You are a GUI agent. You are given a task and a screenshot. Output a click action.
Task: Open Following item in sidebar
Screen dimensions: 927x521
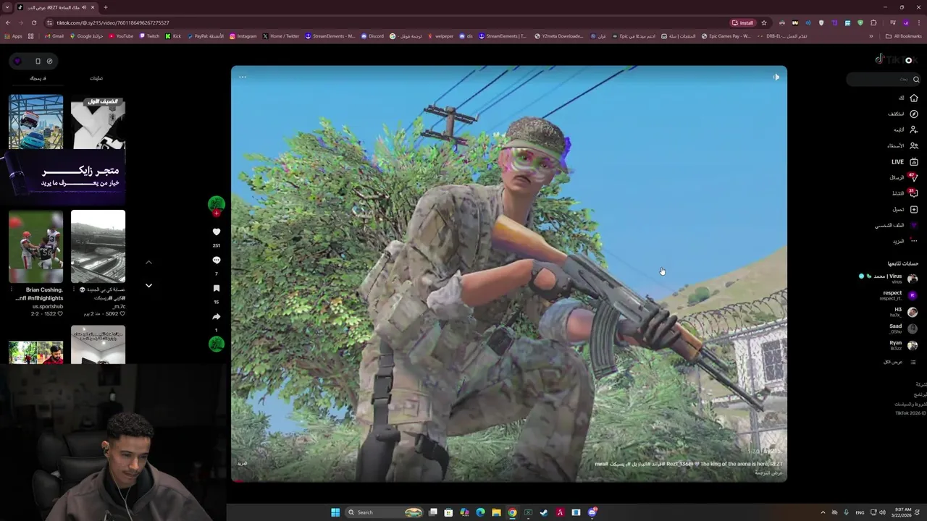905,130
